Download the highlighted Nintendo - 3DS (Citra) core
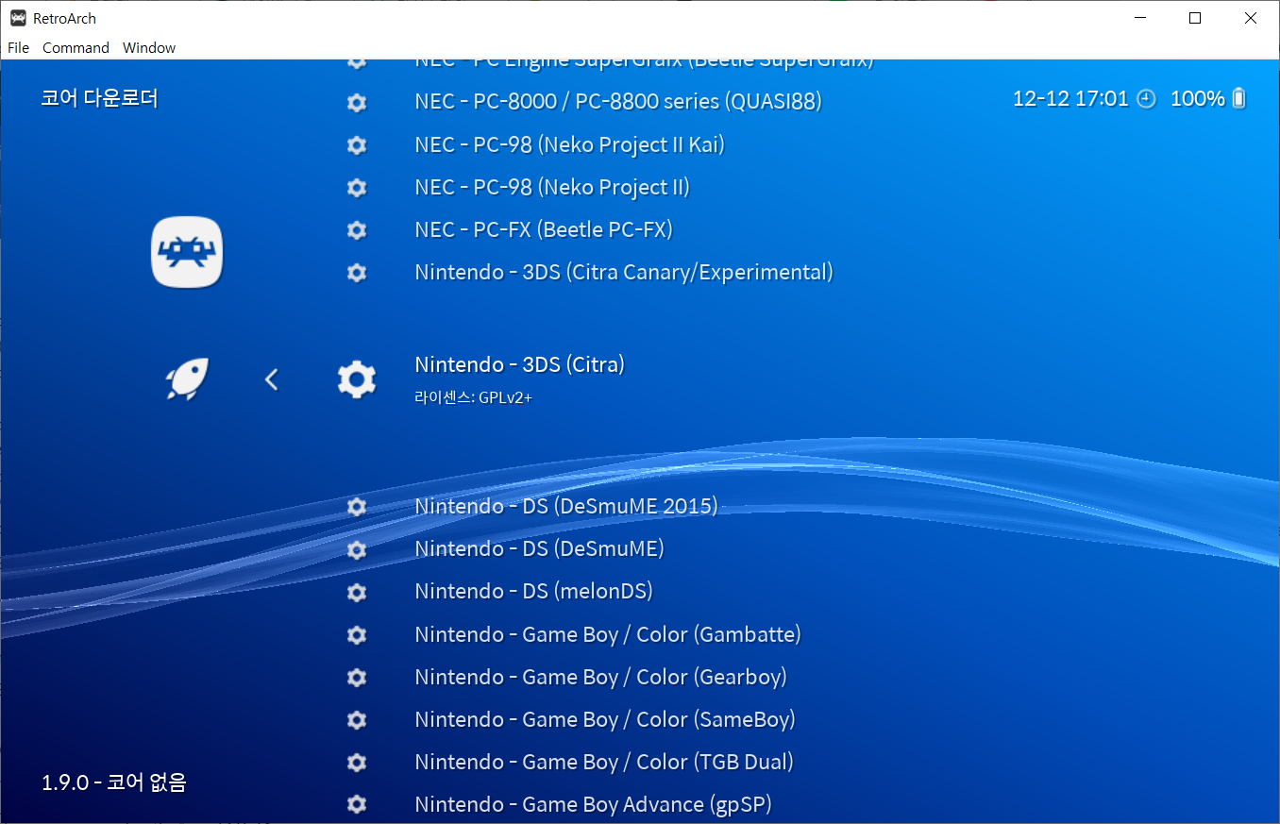Image resolution: width=1280 pixels, height=824 pixels. click(519, 364)
